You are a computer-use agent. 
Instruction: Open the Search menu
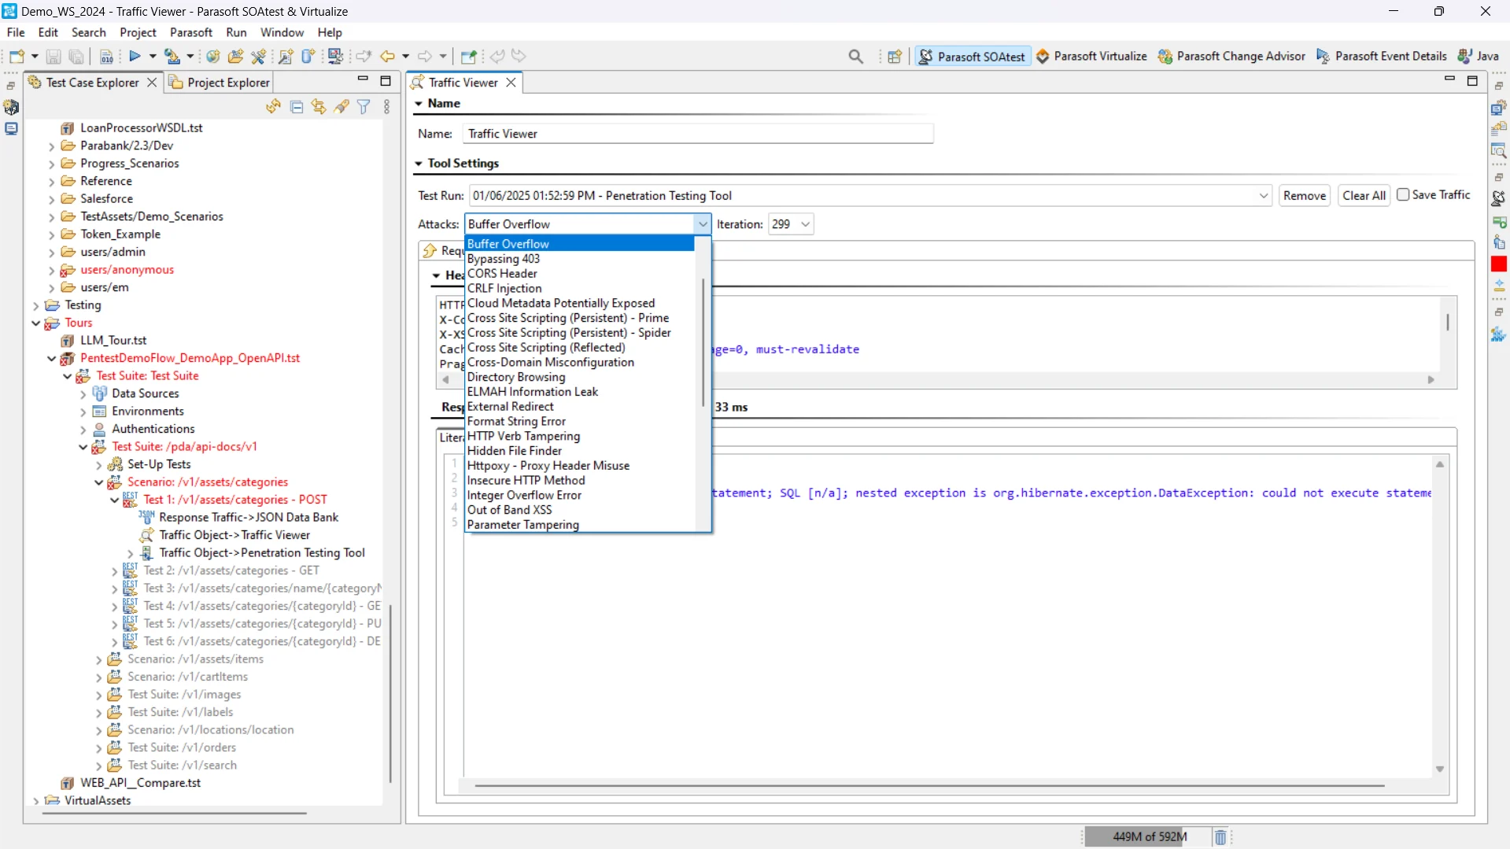(x=88, y=32)
